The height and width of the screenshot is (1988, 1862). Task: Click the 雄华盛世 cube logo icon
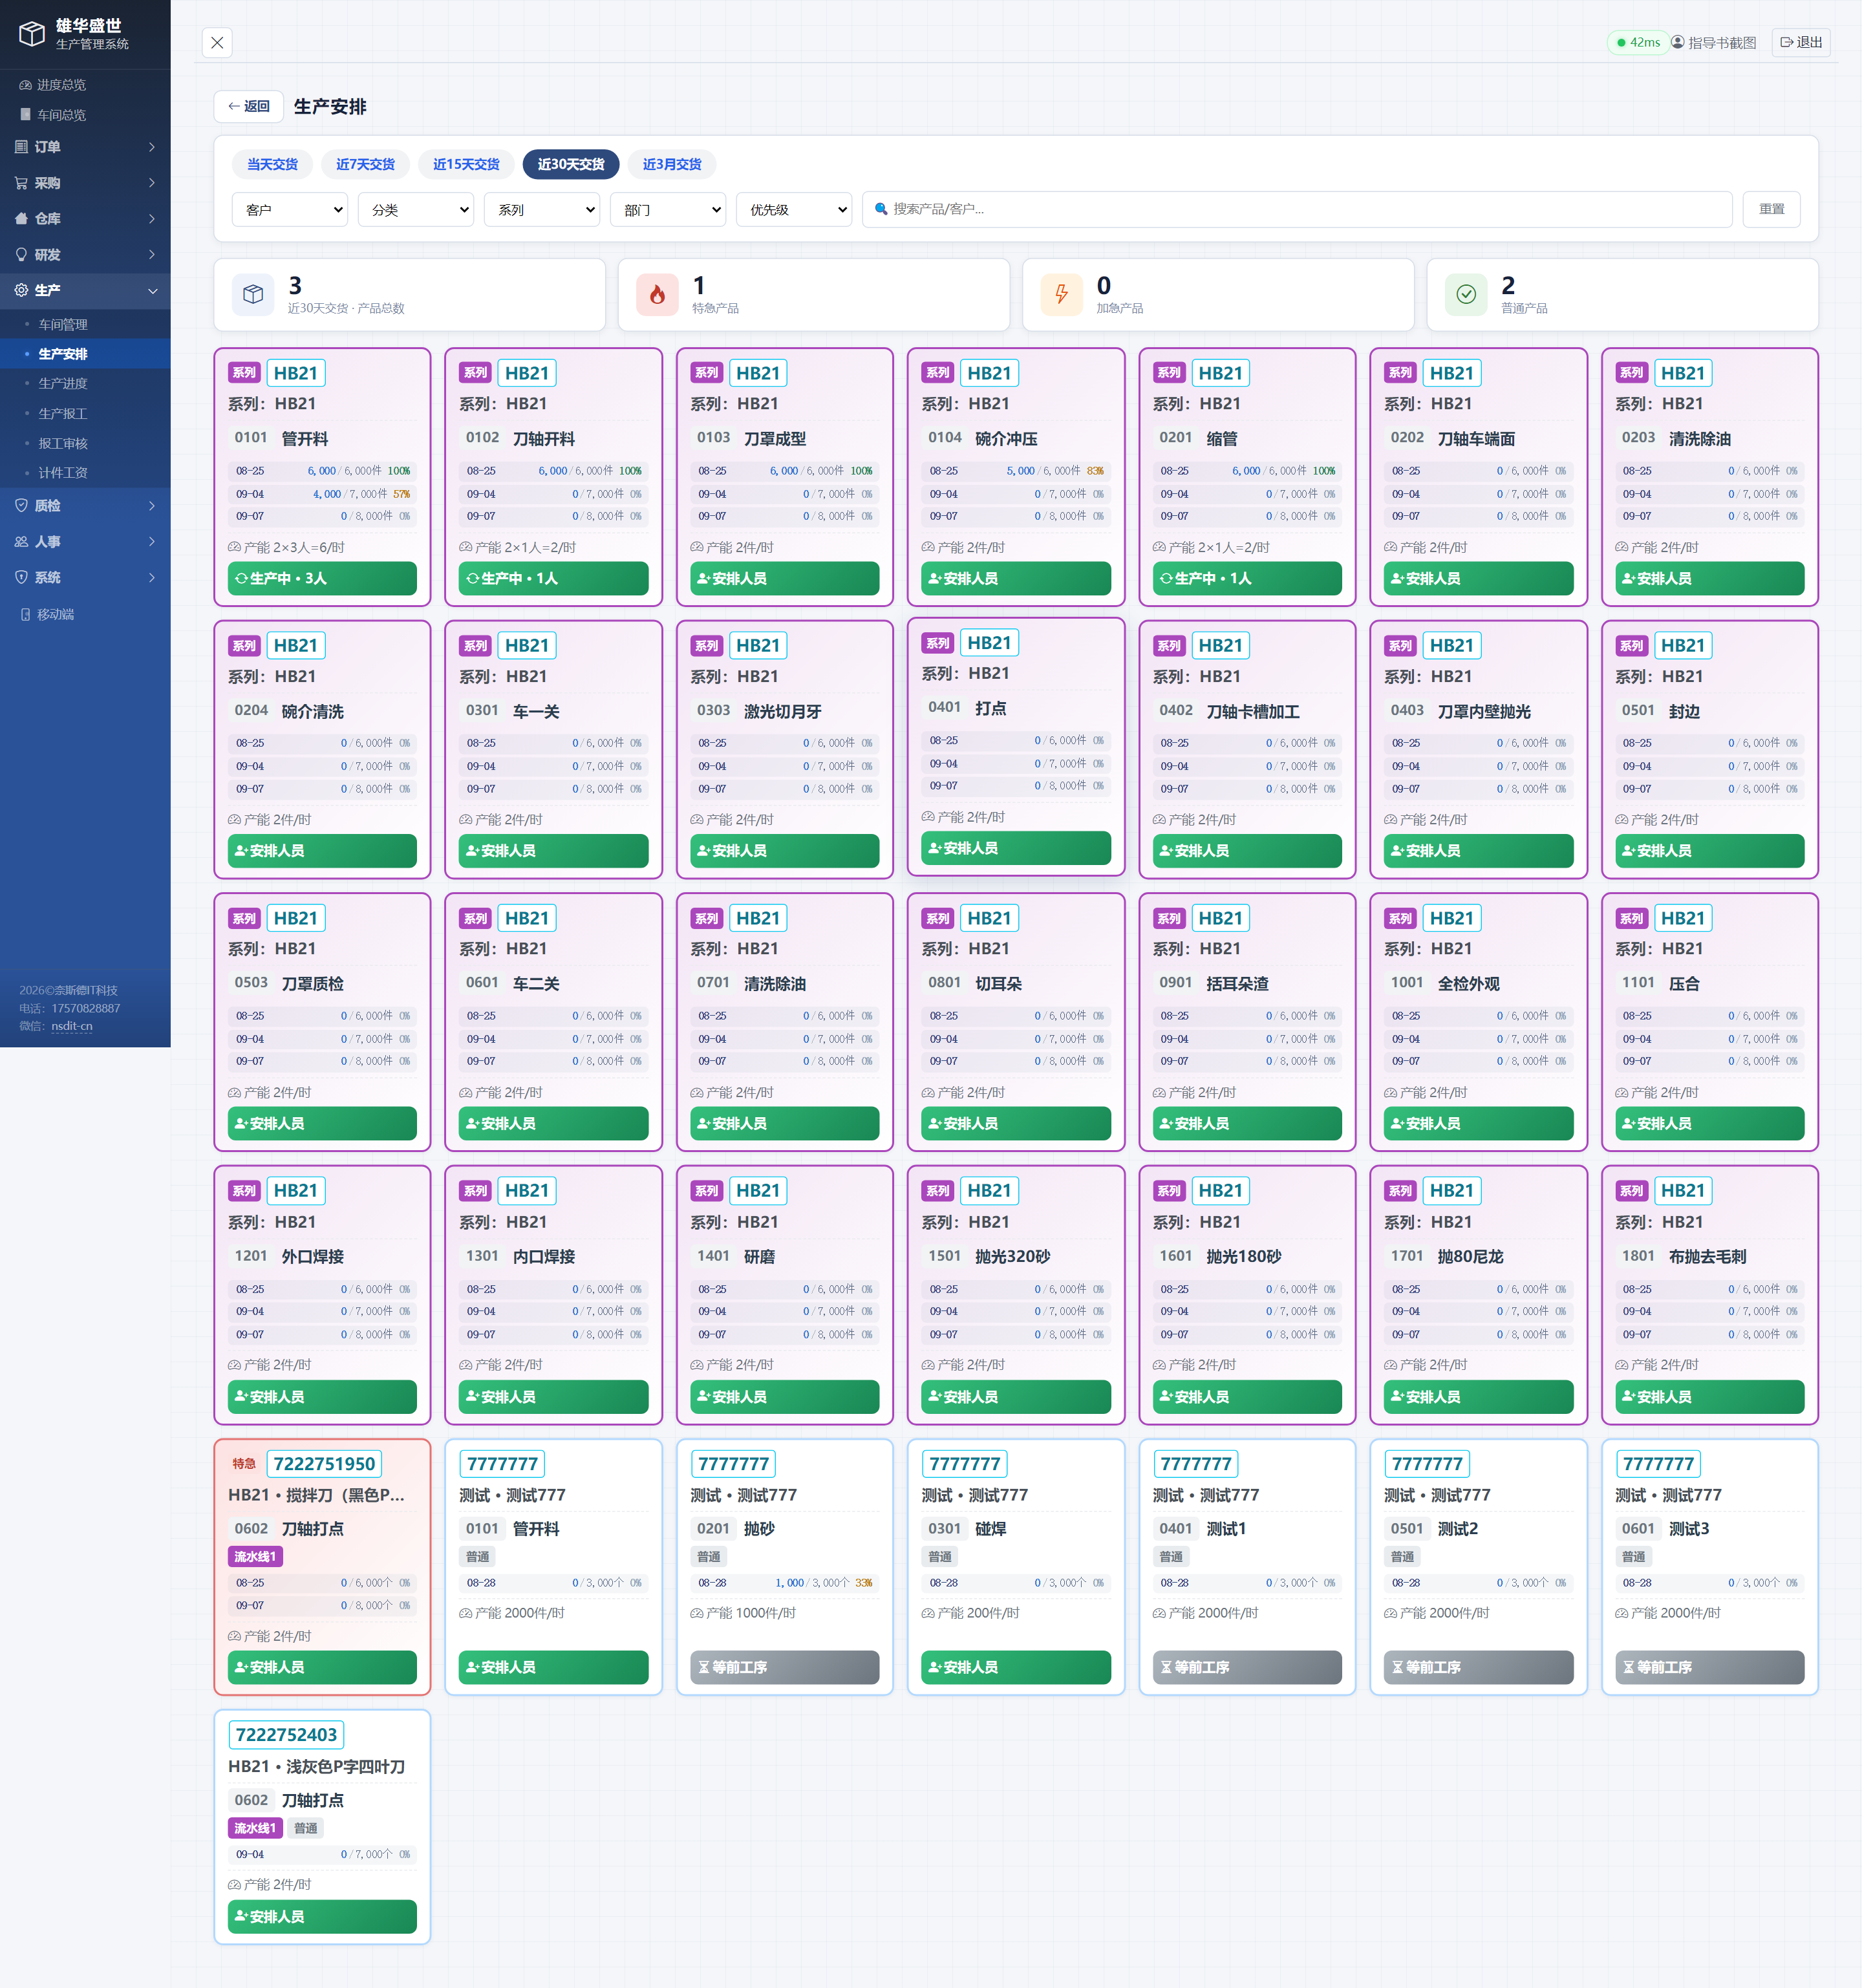(32, 34)
